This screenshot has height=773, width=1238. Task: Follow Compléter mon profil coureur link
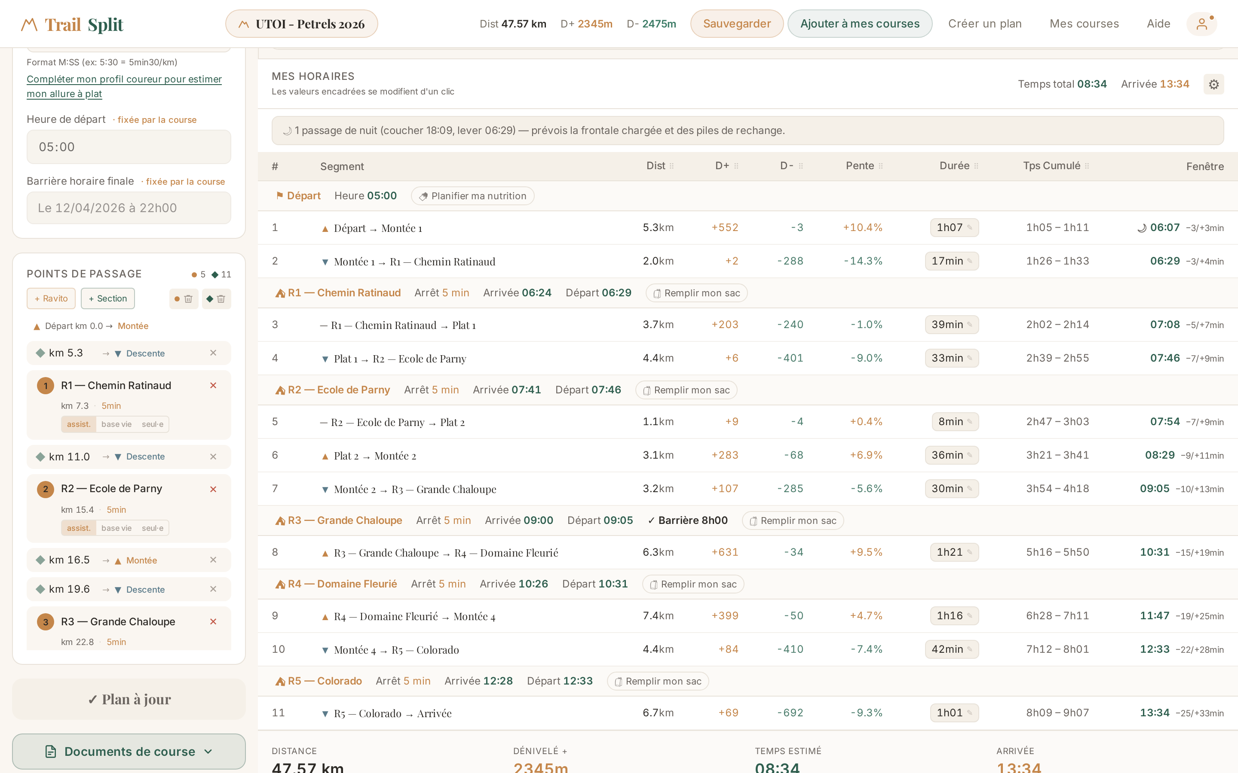click(x=124, y=86)
